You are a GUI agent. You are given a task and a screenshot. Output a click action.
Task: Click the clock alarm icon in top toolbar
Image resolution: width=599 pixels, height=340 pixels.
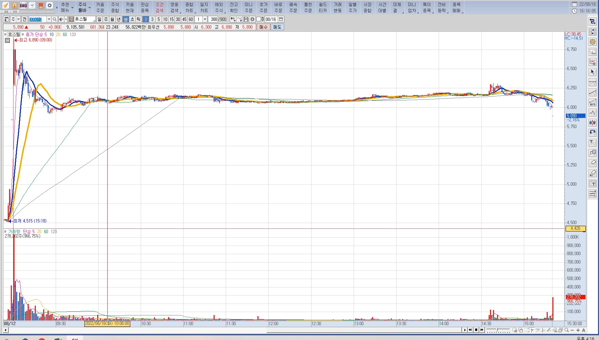(x=32, y=5)
